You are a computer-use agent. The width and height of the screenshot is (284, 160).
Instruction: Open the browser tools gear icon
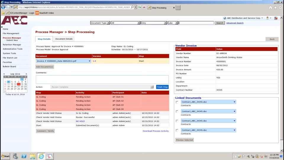point(280,8)
